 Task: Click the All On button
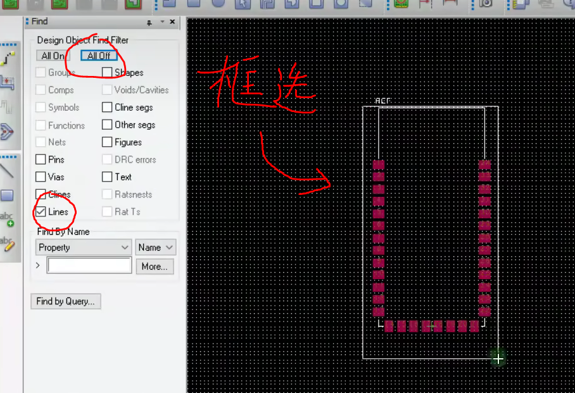click(53, 56)
